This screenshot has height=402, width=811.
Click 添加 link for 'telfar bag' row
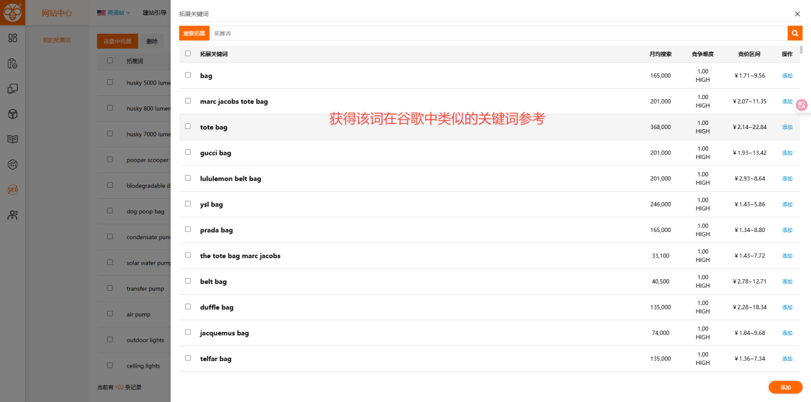tap(787, 359)
